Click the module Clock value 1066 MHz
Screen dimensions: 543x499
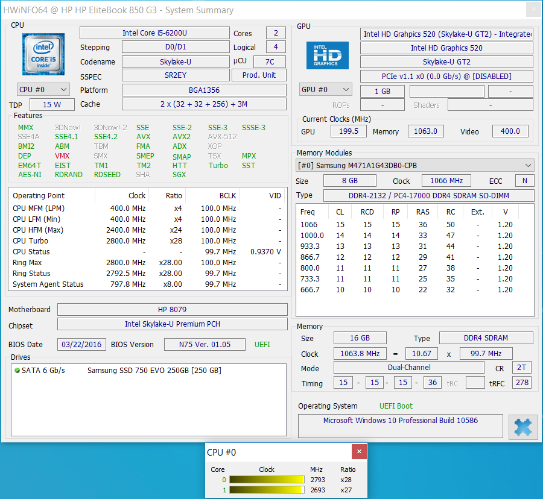point(446,181)
